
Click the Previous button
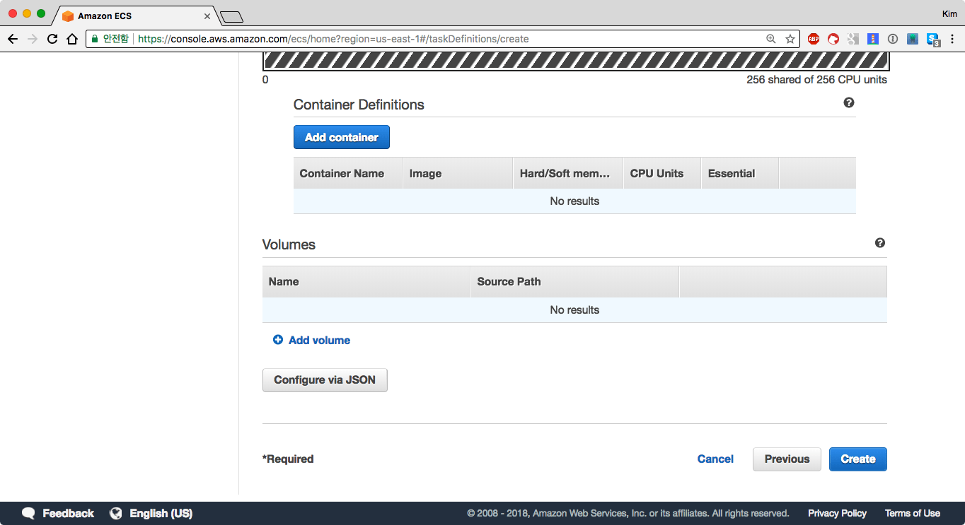(787, 459)
